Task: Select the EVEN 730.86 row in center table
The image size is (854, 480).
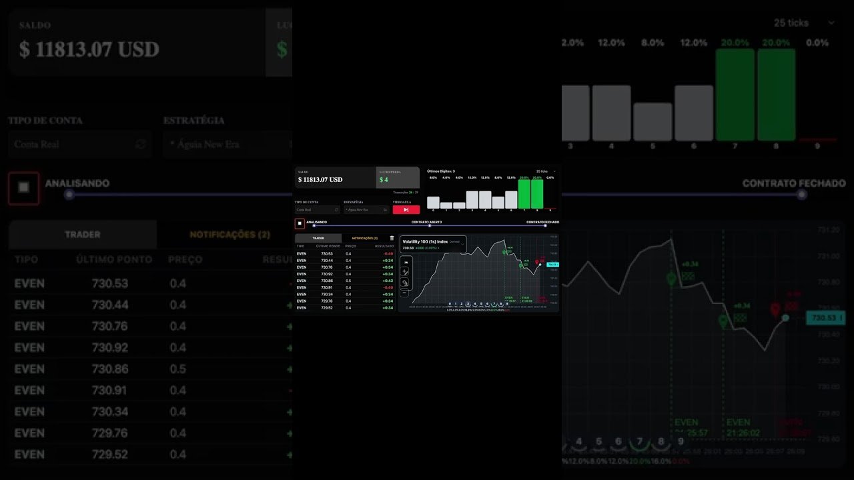Action: point(345,281)
